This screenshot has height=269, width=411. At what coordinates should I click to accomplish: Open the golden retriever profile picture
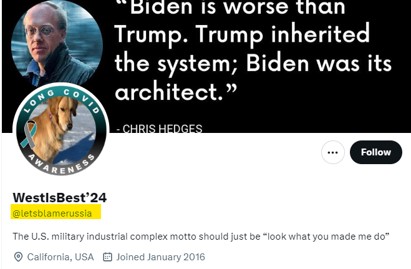pos(61,130)
